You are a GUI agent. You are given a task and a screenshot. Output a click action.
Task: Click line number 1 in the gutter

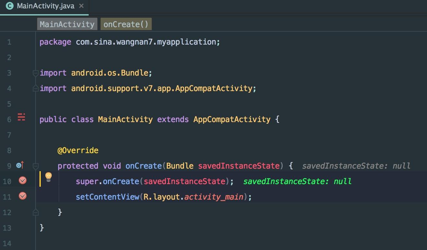9,42
